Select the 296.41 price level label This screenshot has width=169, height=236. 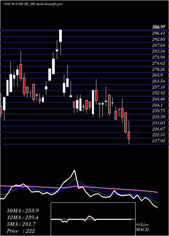pyautogui.click(x=159, y=33)
